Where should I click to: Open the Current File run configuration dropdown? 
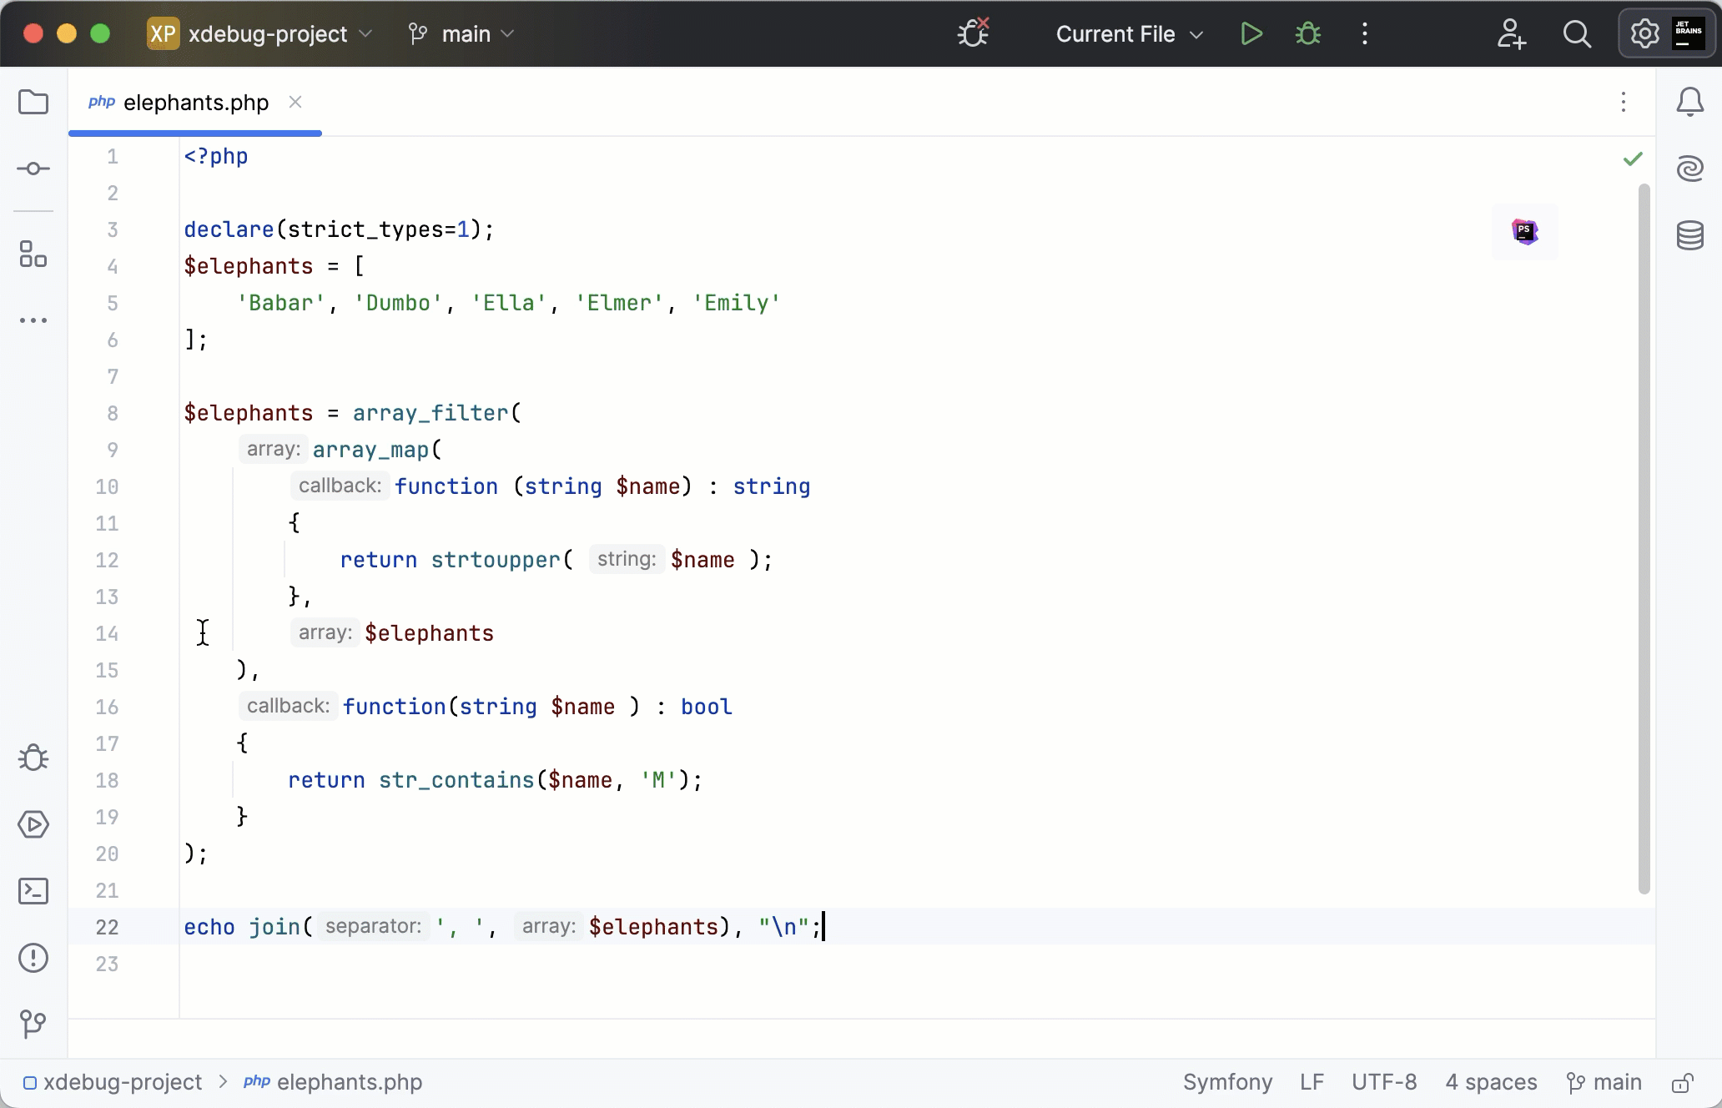pyautogui.click(x=1127, y=33)
